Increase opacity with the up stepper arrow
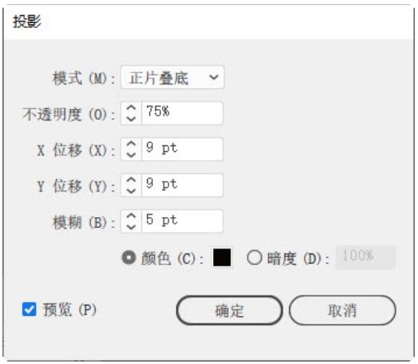 131,108
